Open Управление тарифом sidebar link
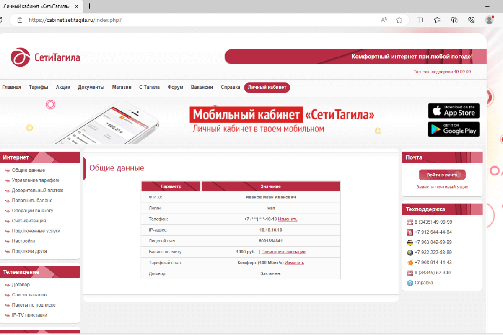The image size is (503, 335). (x=35, y=180)
